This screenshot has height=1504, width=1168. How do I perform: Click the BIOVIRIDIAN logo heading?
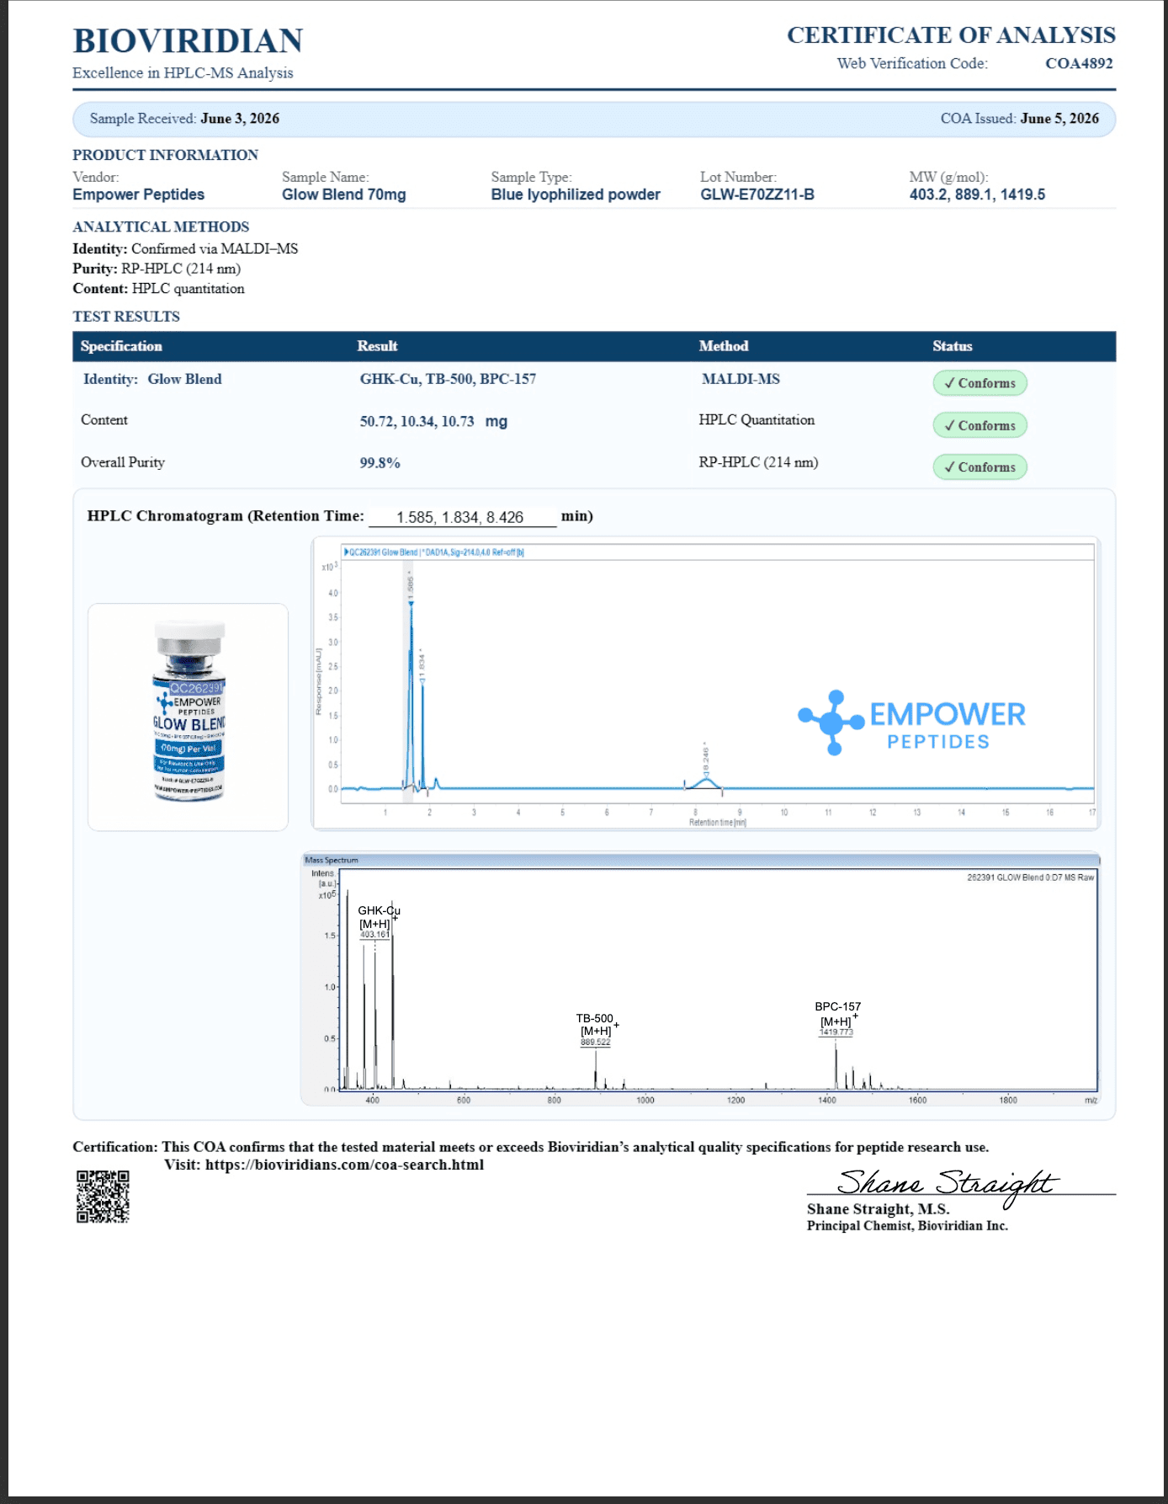188,41
